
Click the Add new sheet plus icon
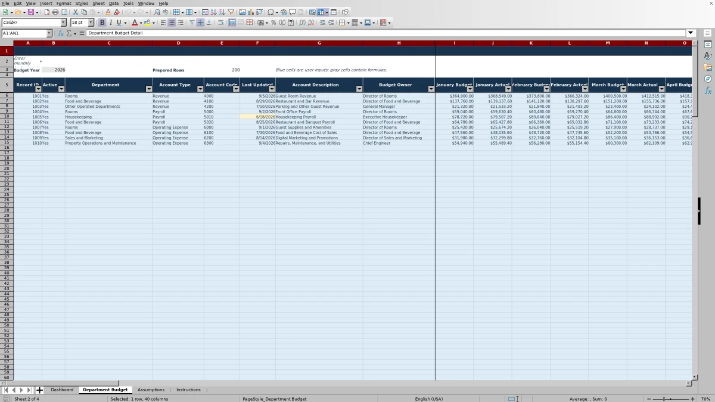tap(39, 390)
